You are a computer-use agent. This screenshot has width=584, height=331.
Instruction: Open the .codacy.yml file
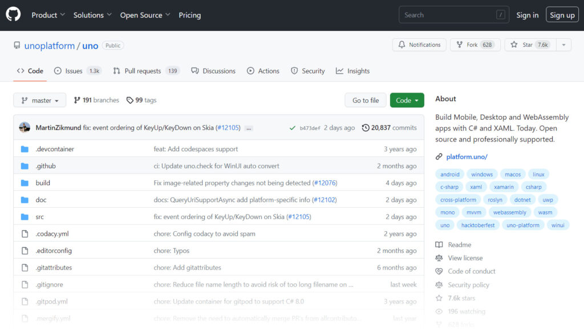coord(52,234)
